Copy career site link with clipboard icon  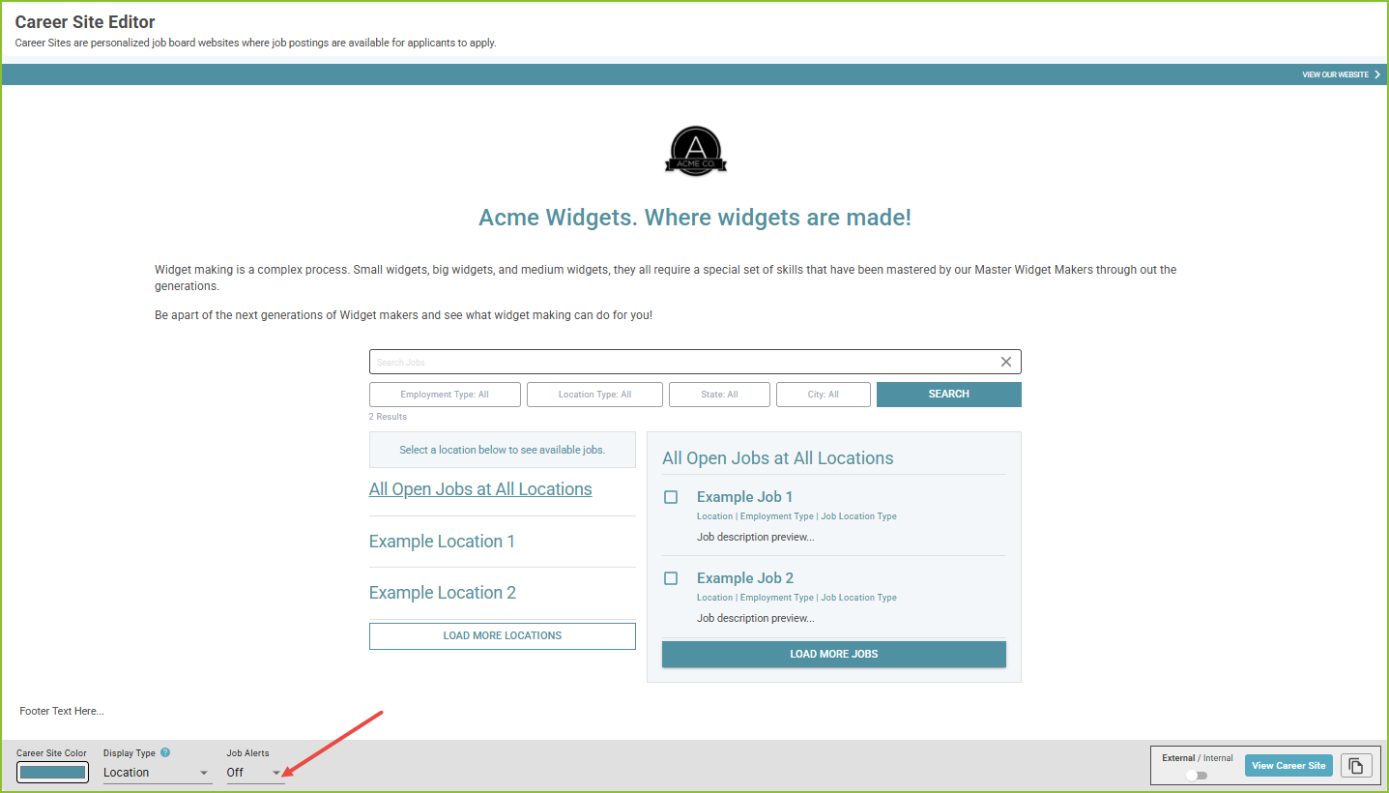(x=1356, y=766)
